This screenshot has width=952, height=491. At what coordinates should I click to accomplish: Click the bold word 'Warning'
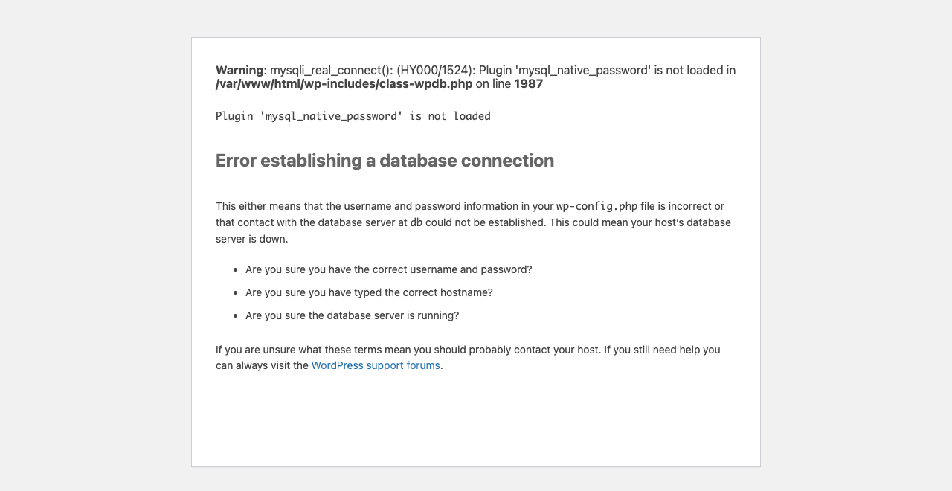pos(239,70)
